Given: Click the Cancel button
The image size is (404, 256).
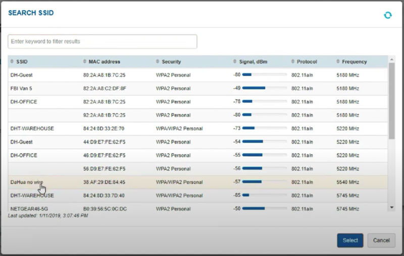Looking at the screenshot, I should coord(381,240).
